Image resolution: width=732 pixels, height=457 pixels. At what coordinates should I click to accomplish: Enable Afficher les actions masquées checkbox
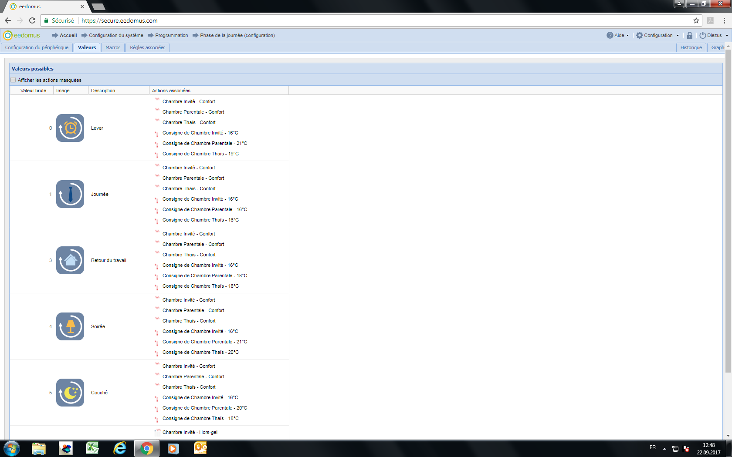(13, 80)
